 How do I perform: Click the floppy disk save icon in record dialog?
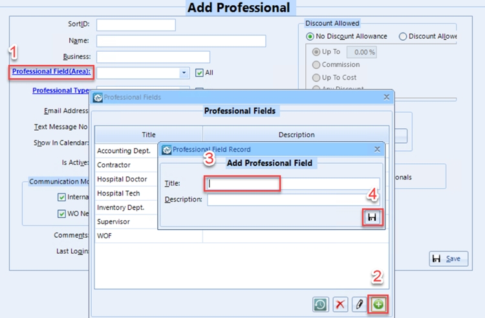tap(372, 218)
